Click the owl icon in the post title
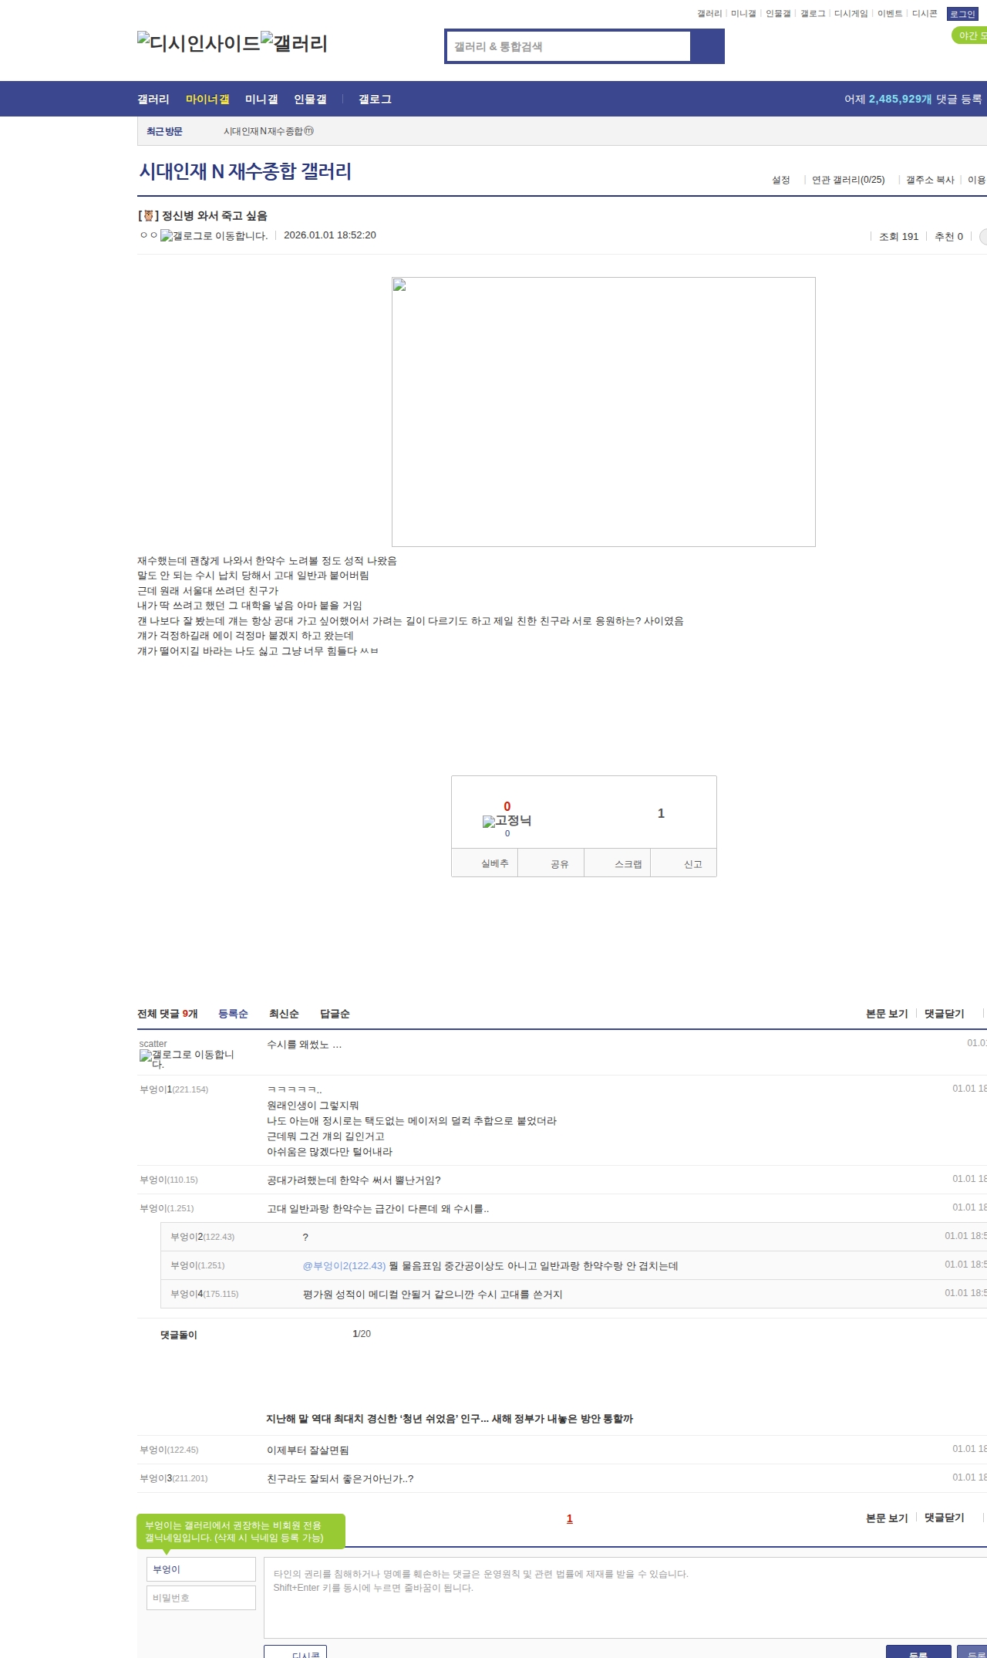Viewport: 987px width, 1658px height. (149, 216)
